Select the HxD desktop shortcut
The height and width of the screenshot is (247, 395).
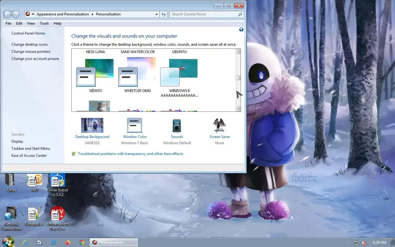35,183
